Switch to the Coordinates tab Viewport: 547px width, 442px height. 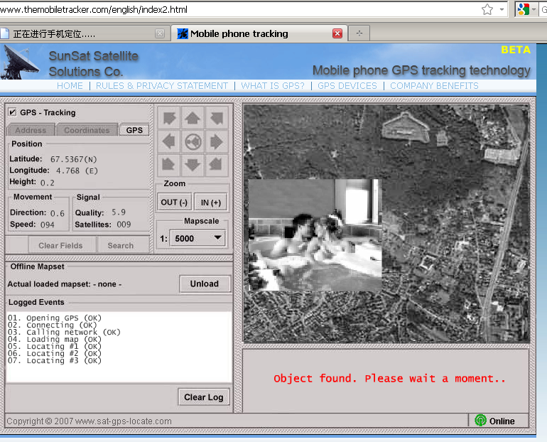[87, 130]
